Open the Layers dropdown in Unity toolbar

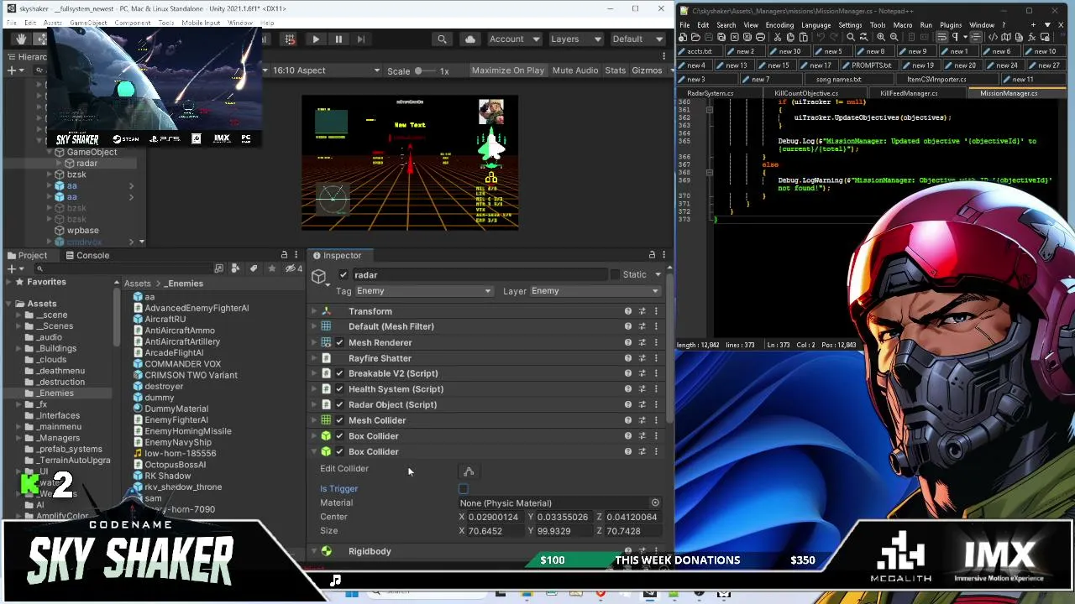pyautogui.click(x=575, y=39)
